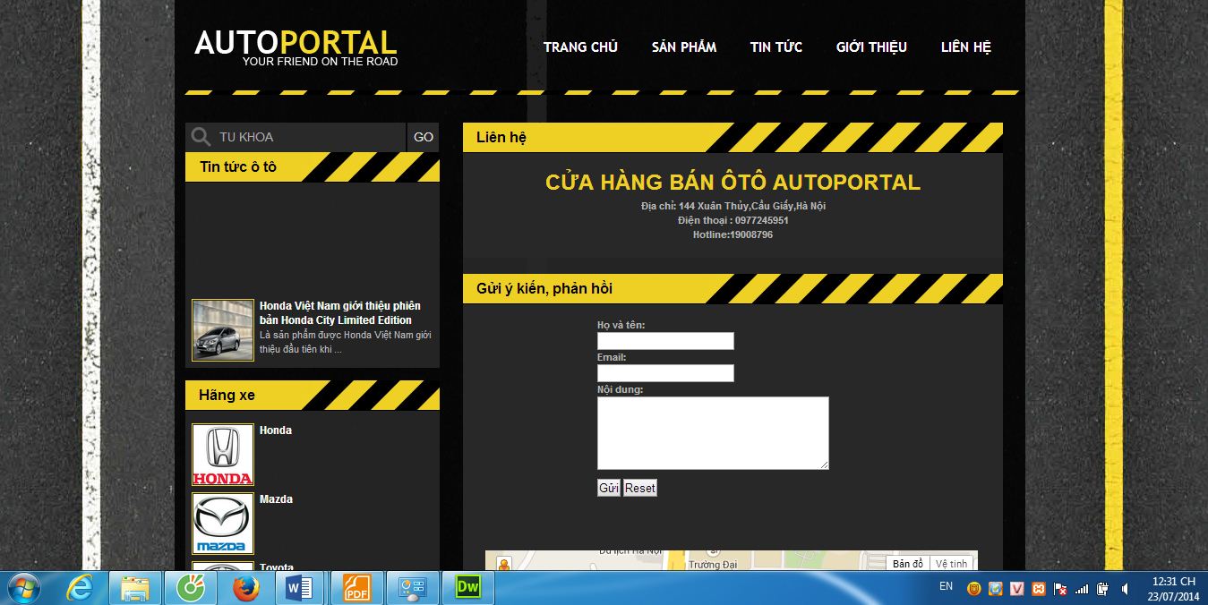Click the Gửi submit button
This screenshot has height=605, width=1208.
click(x=609, y=488)
